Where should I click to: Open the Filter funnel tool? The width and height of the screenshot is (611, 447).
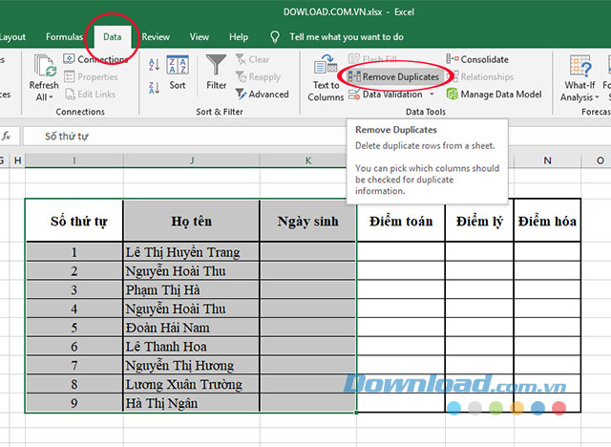point(217,72)
